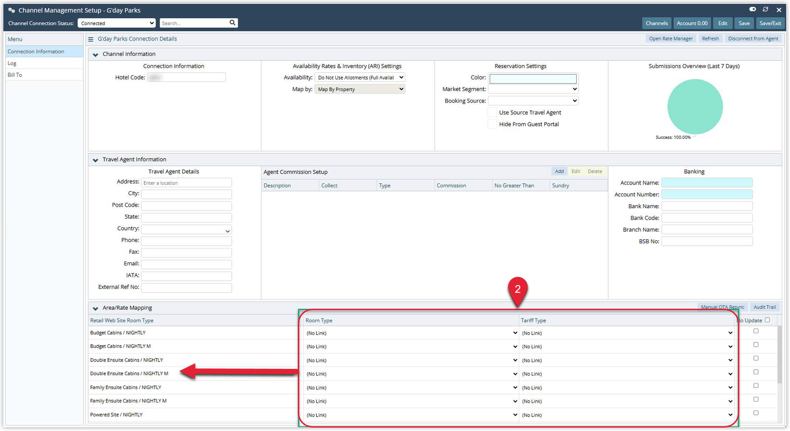Click the Save/Exit button

(770, 23)
